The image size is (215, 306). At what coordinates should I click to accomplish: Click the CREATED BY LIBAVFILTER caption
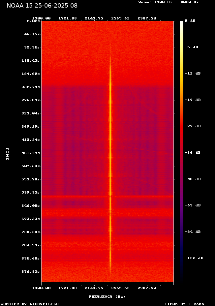30,304
